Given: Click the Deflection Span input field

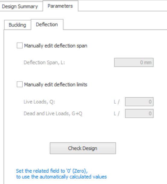Looking at the screenshot, I should pyautogui.click(x=134, y=62).
